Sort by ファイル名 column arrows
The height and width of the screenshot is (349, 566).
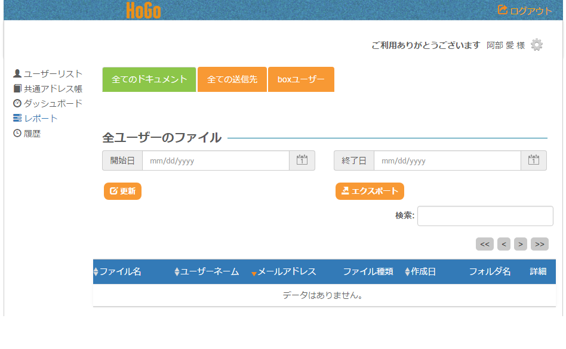[96, 272]
